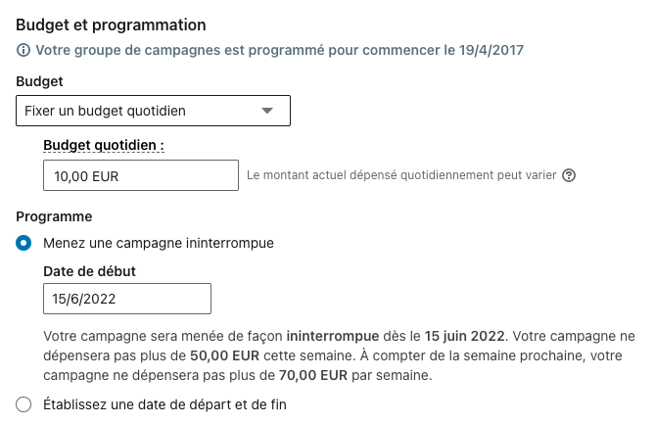Click the question mark help icon
Viewport: 655px width, 424px height.
coord(569,176)
